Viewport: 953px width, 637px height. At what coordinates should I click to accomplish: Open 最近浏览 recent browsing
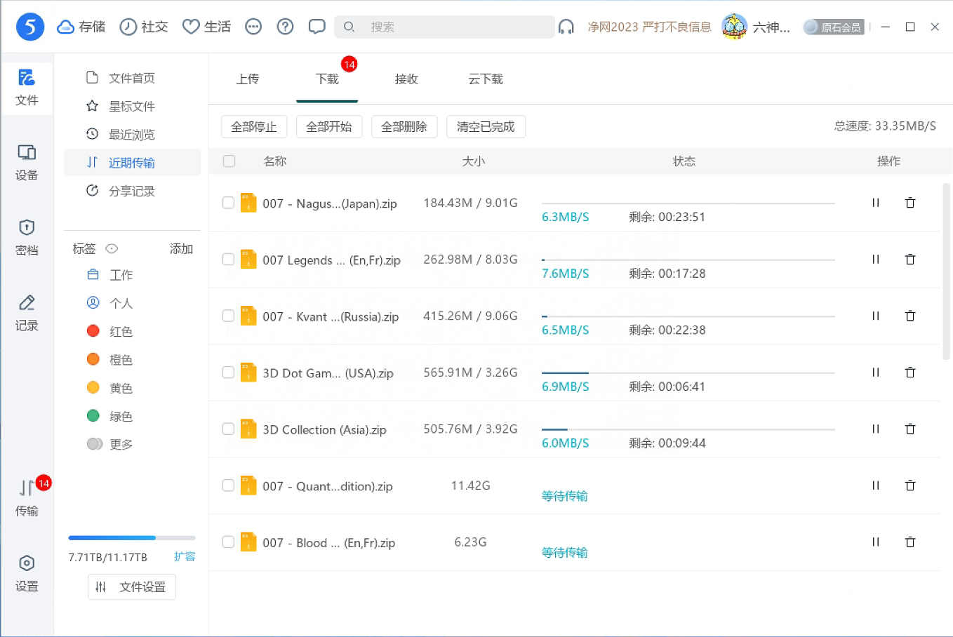tap(132, 134)
